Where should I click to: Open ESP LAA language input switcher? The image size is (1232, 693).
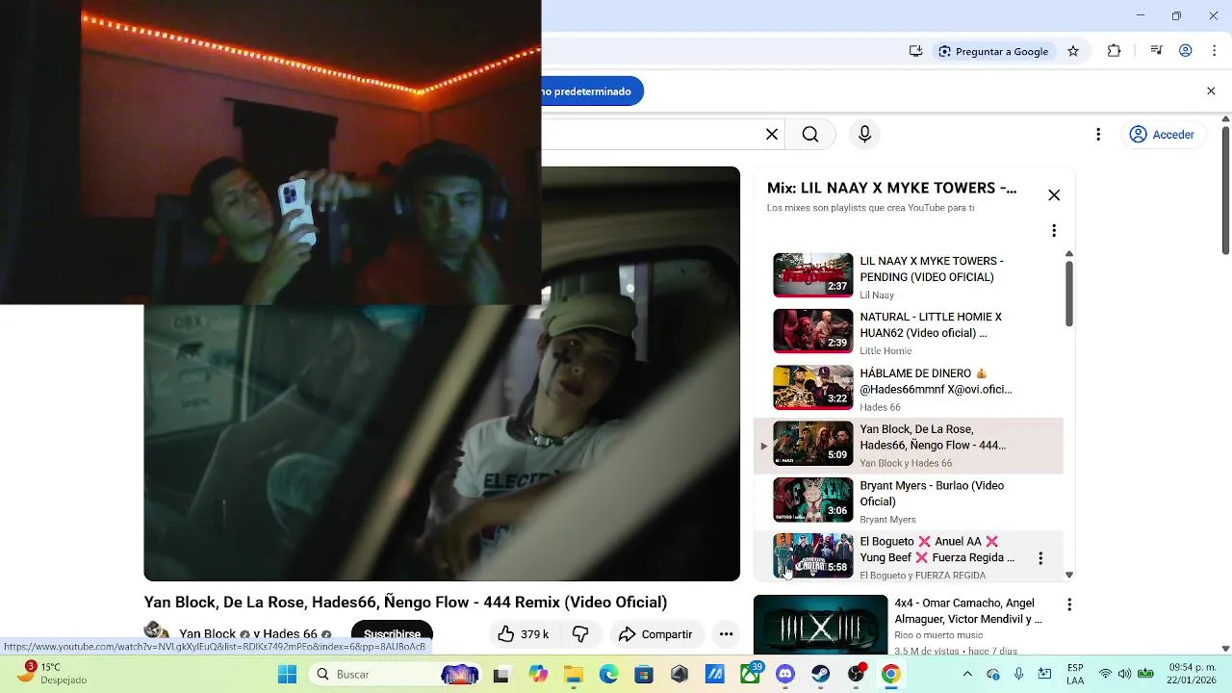tap(1075, 674)
